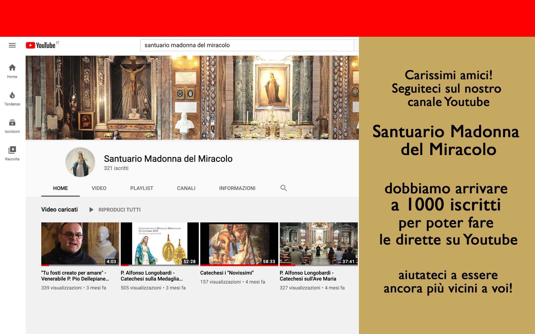Click "327 visualizzazioni • 4 mesi fa" text
535x334 pixels.
[312, 288]
